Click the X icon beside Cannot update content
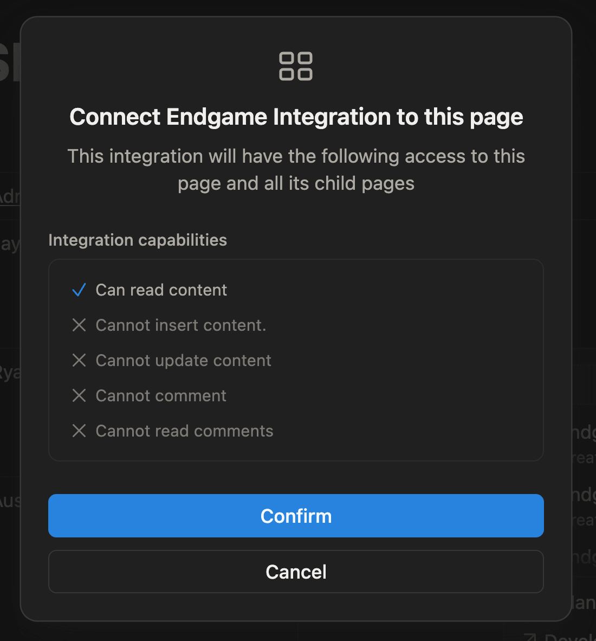 point(79,360)
